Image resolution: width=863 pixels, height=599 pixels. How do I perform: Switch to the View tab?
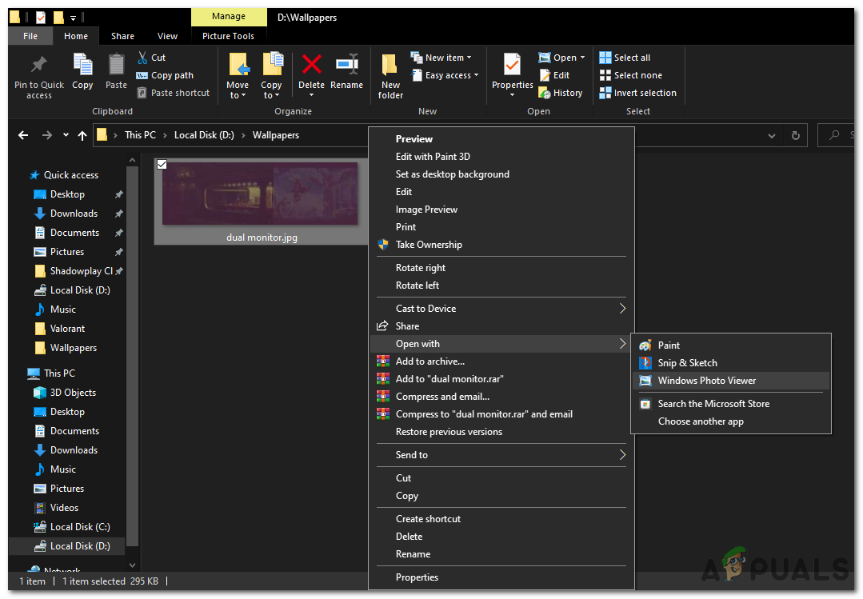167,36
